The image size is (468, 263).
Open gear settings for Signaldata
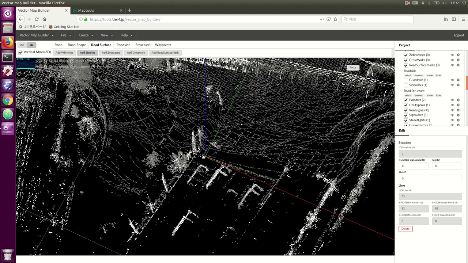point(458,115)
